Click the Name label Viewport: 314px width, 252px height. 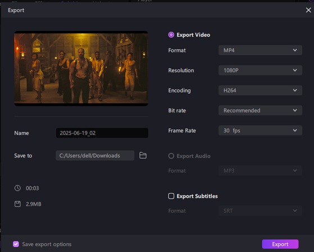(x=21, y=133)
